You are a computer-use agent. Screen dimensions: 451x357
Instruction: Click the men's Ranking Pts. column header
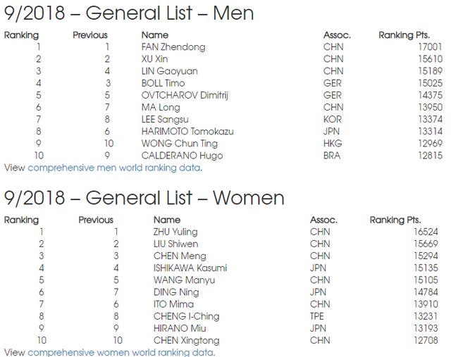pos(404,35)
